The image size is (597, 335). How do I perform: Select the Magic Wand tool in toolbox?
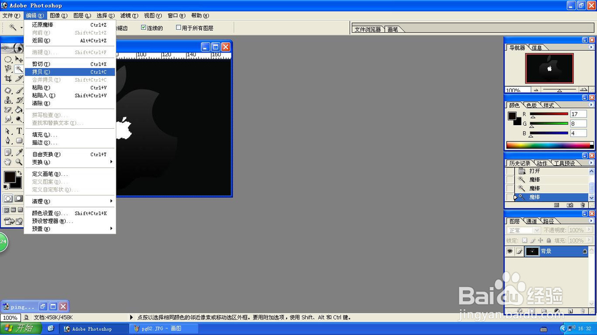(19, 69)
